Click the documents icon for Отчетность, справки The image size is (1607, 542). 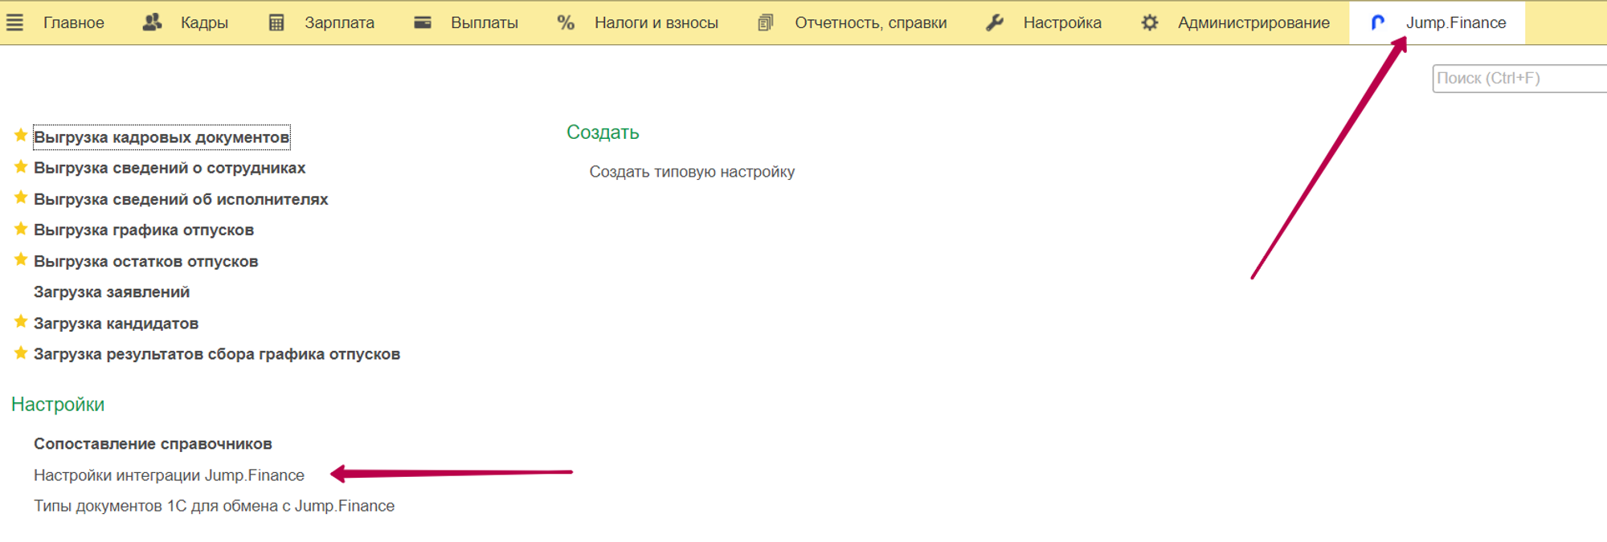coord(766,22)
